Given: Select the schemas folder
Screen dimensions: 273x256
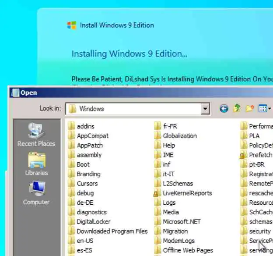Looking at the screenshot, I should (256, 222).
